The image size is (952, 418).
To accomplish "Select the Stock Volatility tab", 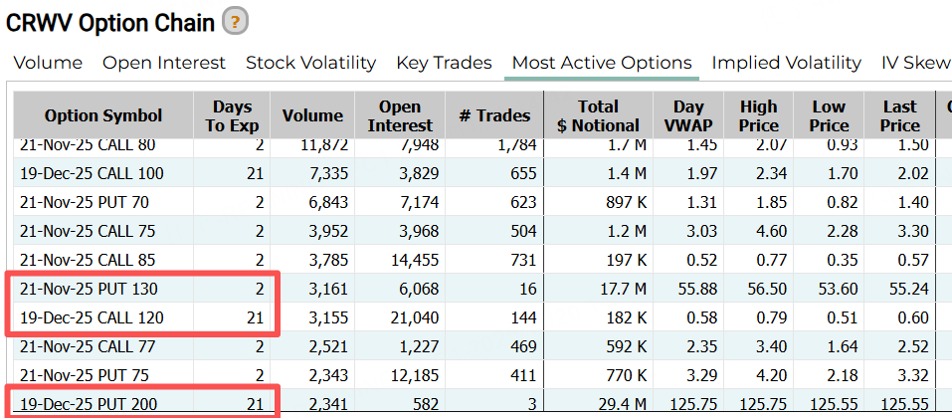I will (310, 63).
